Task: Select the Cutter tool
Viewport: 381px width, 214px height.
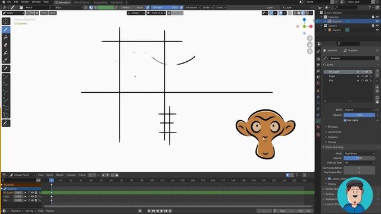Action: [6, 60]
